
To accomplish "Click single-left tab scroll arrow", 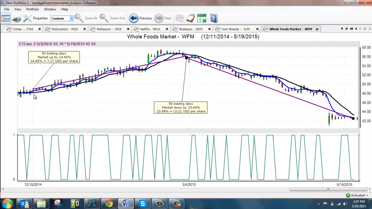I will tap(356, 29).
